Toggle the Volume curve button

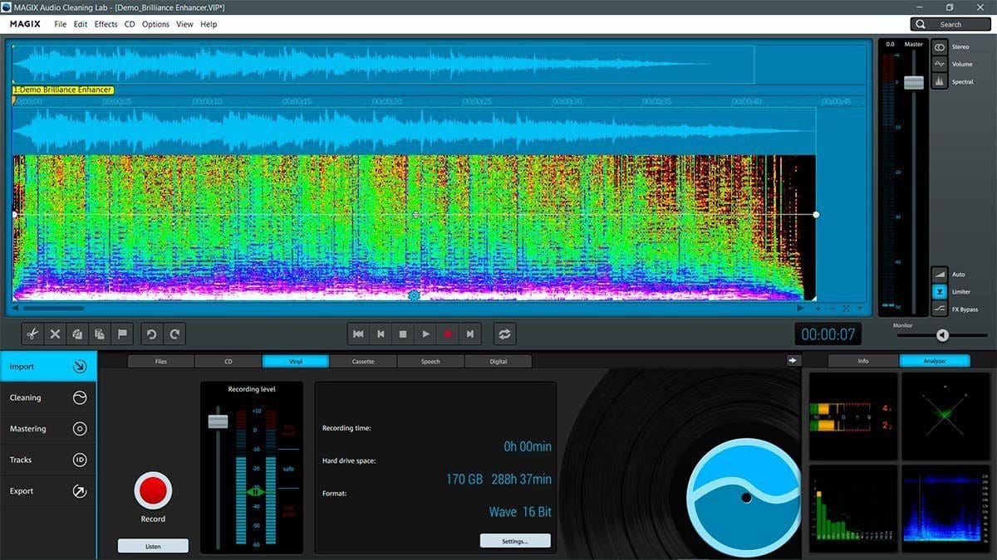pos(940,64)
